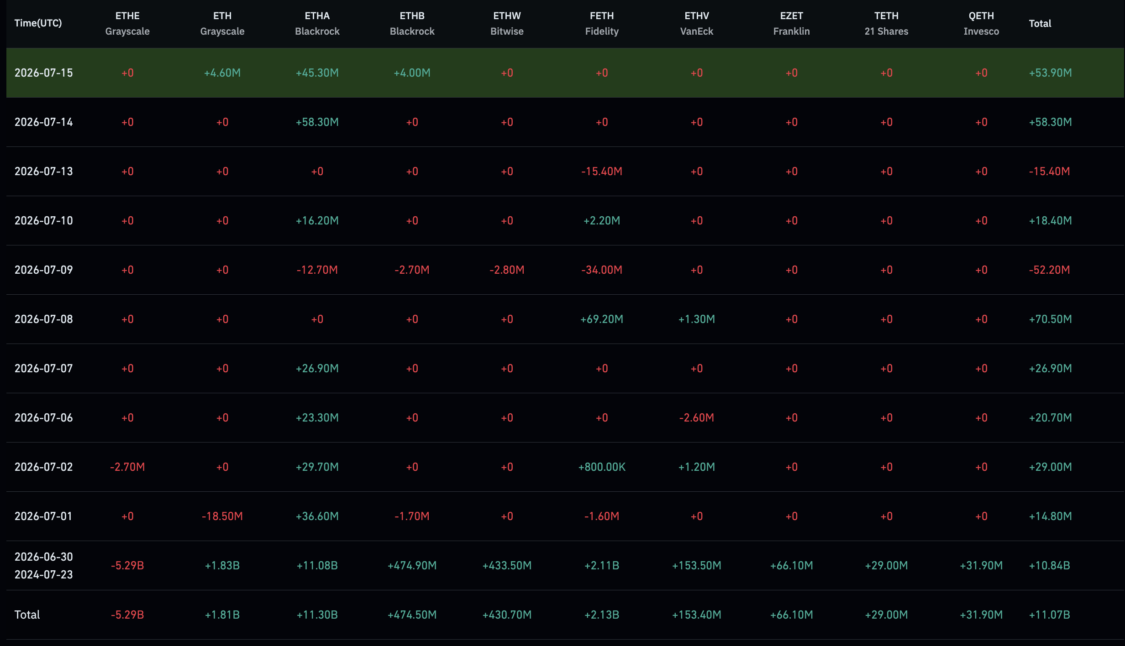Click the +29.70M ETHA value
The height and width of the screenshot is (646, 1125).
pos(317,467)
